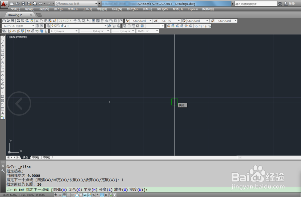Select the Construction Line tool
The width and height of the screenshot is (301, 197).
coord(2,42)
